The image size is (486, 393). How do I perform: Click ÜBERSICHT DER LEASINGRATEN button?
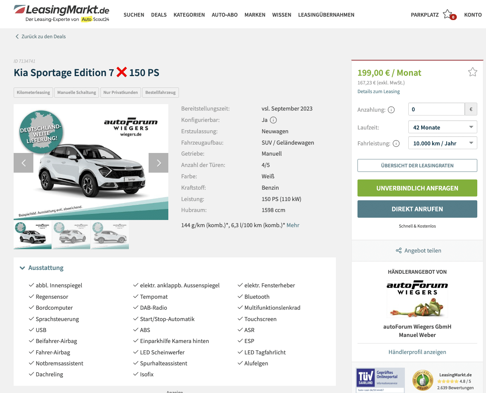pos(417,165)
